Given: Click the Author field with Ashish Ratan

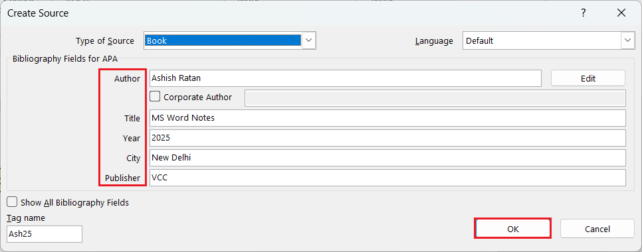Looking at the screenshot, I should pos(346,78).
